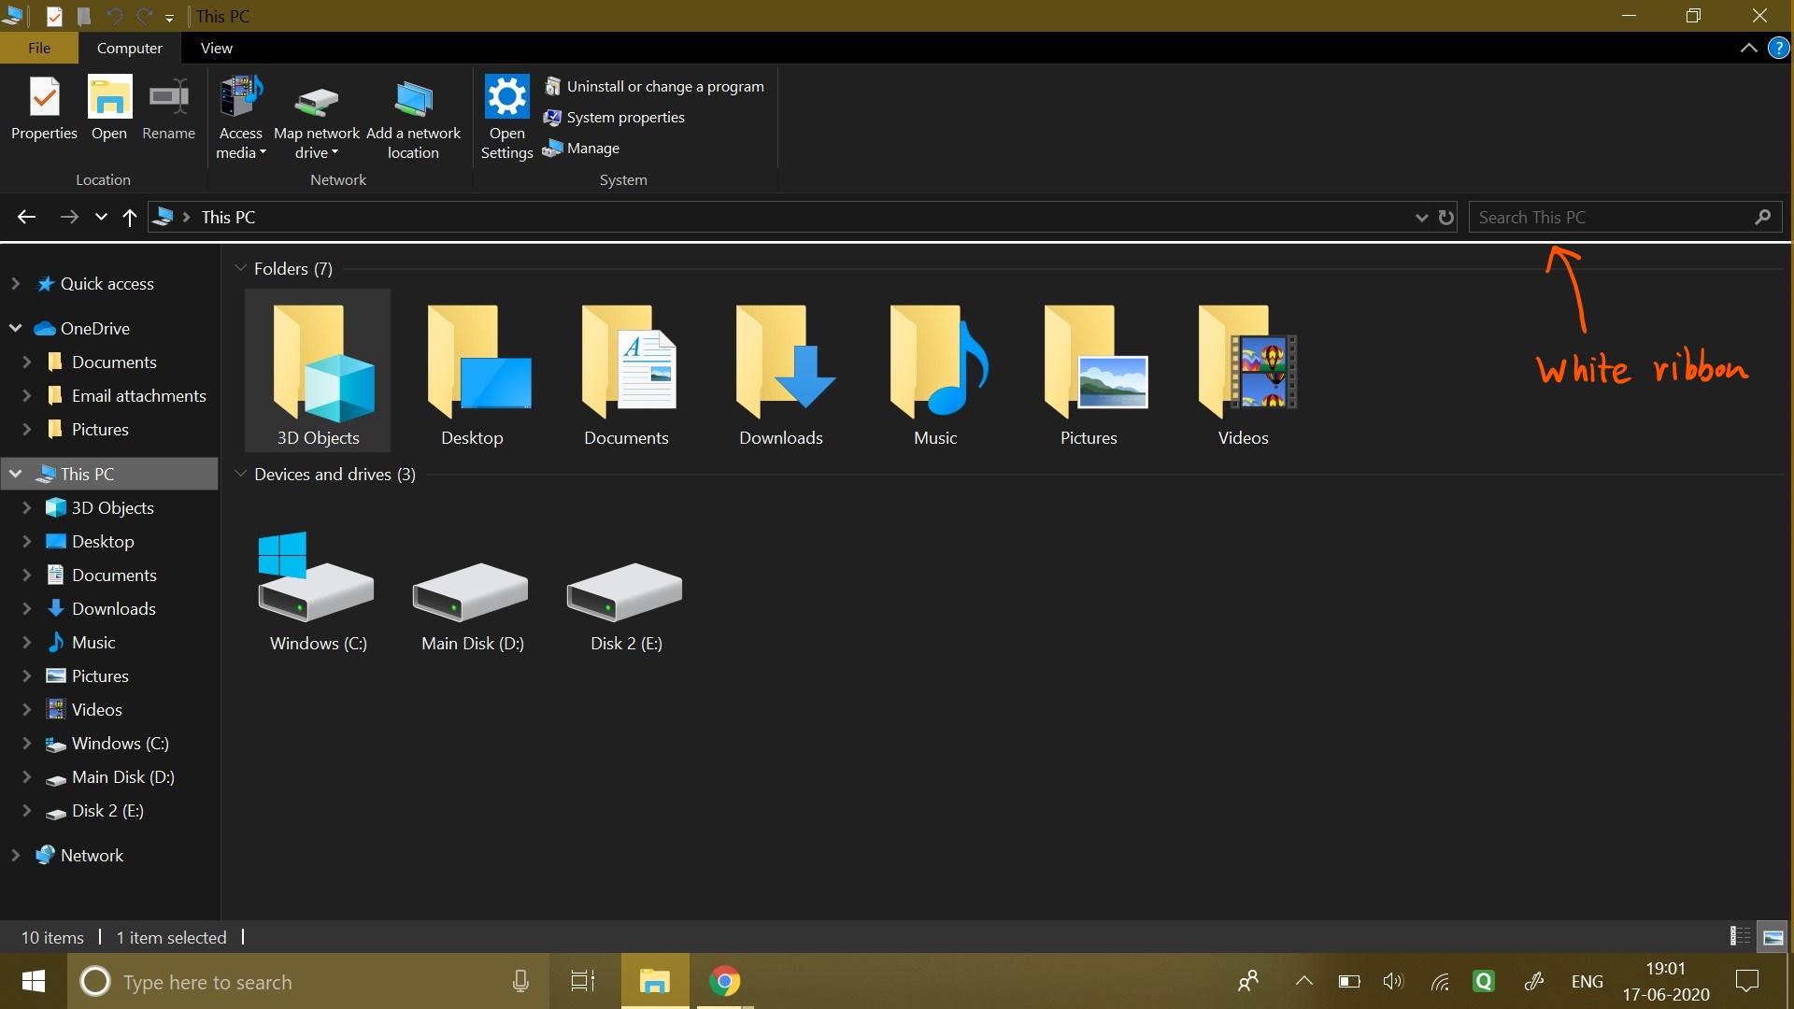Click the search magnifier icon

pyautogui.click(x=1762, y=217)
